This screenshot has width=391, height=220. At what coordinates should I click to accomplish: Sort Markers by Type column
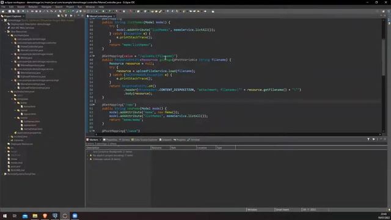(x=225, y=148)
